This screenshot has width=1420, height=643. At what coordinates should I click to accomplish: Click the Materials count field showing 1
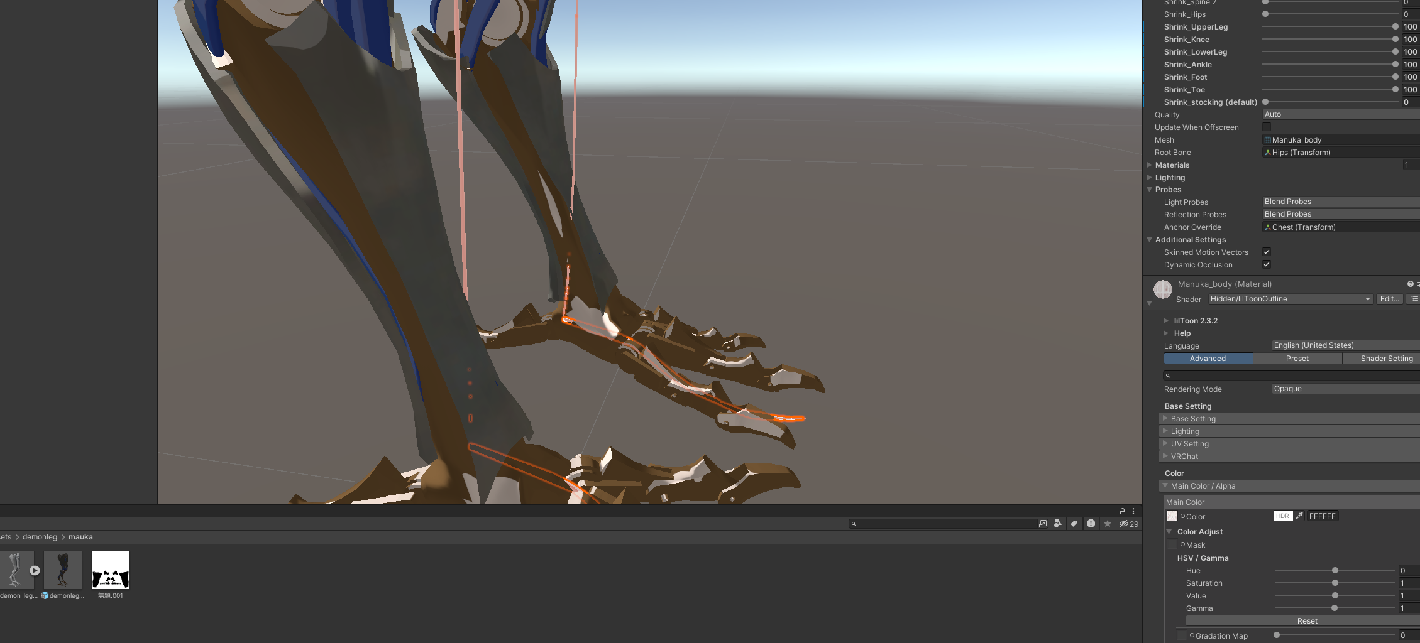coord(1411,165)
